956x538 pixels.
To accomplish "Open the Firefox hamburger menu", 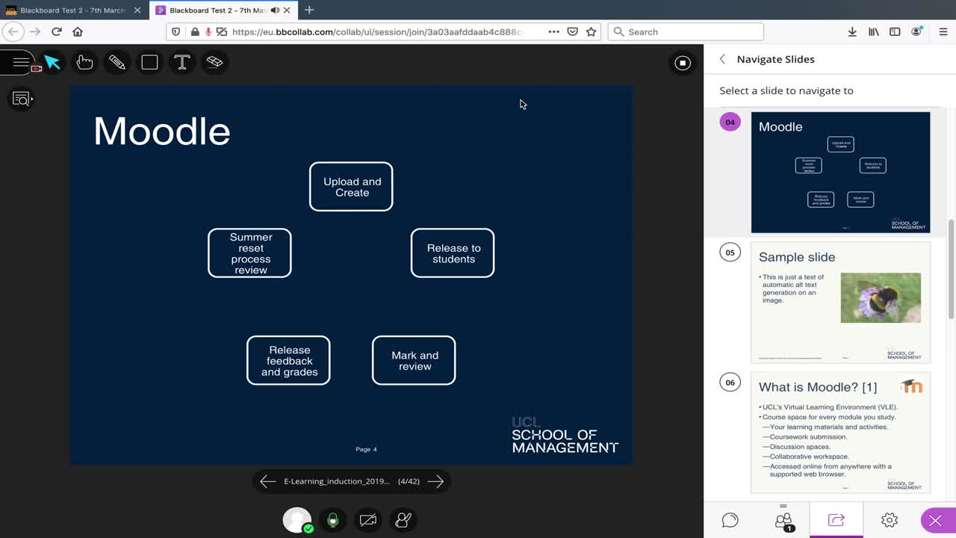I will (x=943, y=31).
